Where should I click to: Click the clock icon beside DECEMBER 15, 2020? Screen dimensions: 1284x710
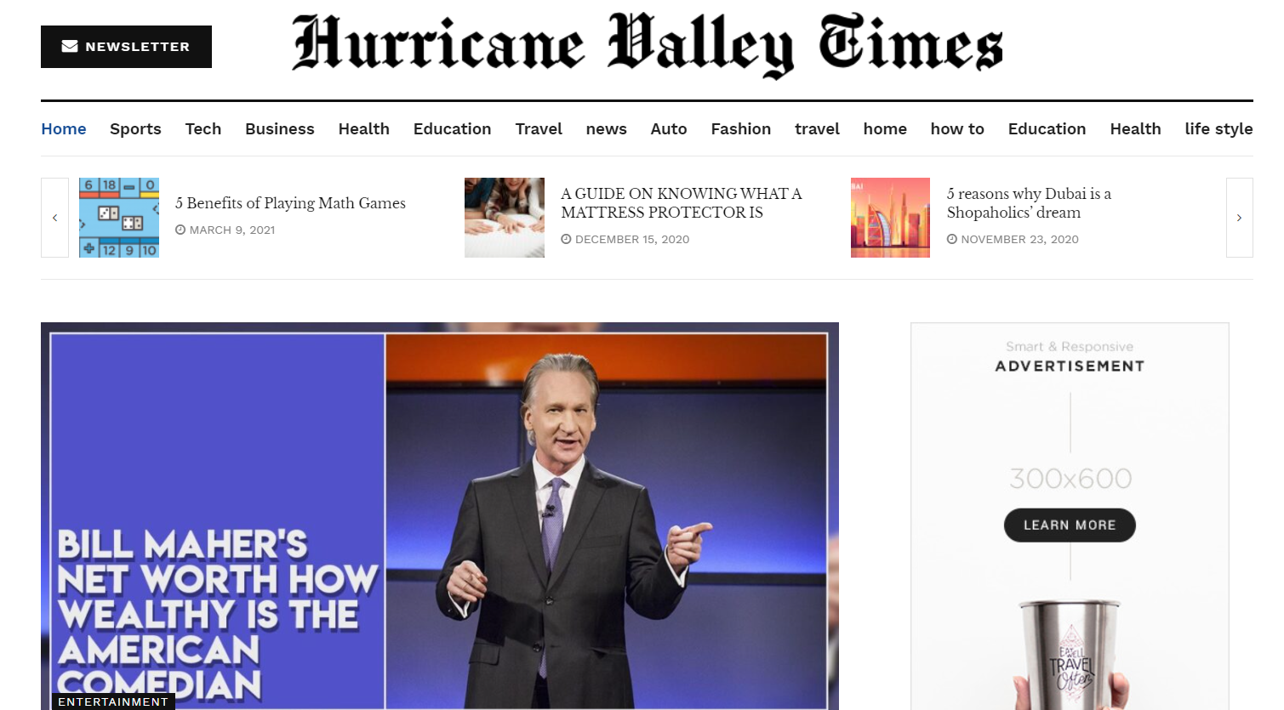(567, 239)
